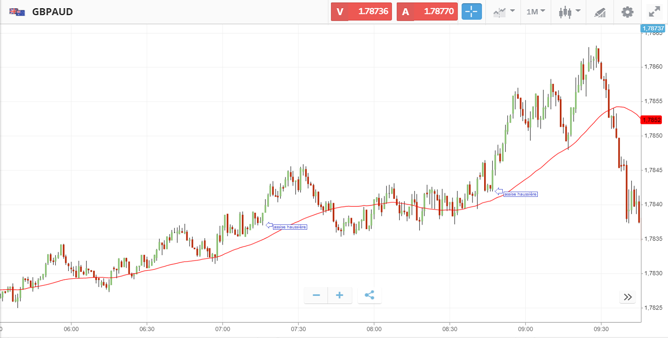The image size is (668, 338).
Task: Open chart settings gear
Action: point(627,12)
